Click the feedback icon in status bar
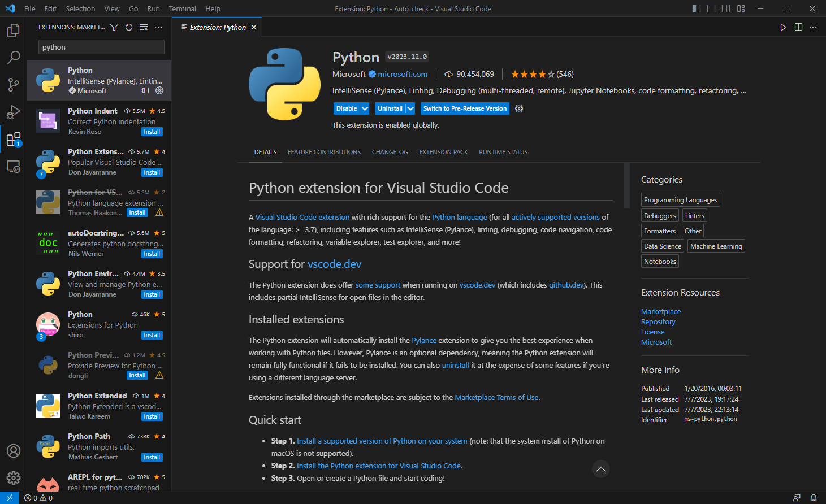The width and height of the screenshot is (826, 504). [797, 498]
